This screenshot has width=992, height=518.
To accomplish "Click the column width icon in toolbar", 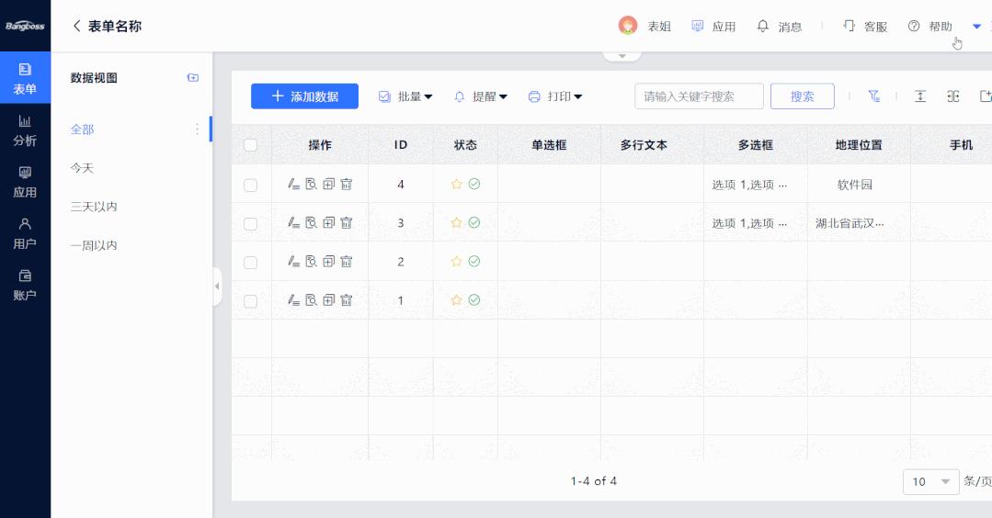I will click(952, 96).
